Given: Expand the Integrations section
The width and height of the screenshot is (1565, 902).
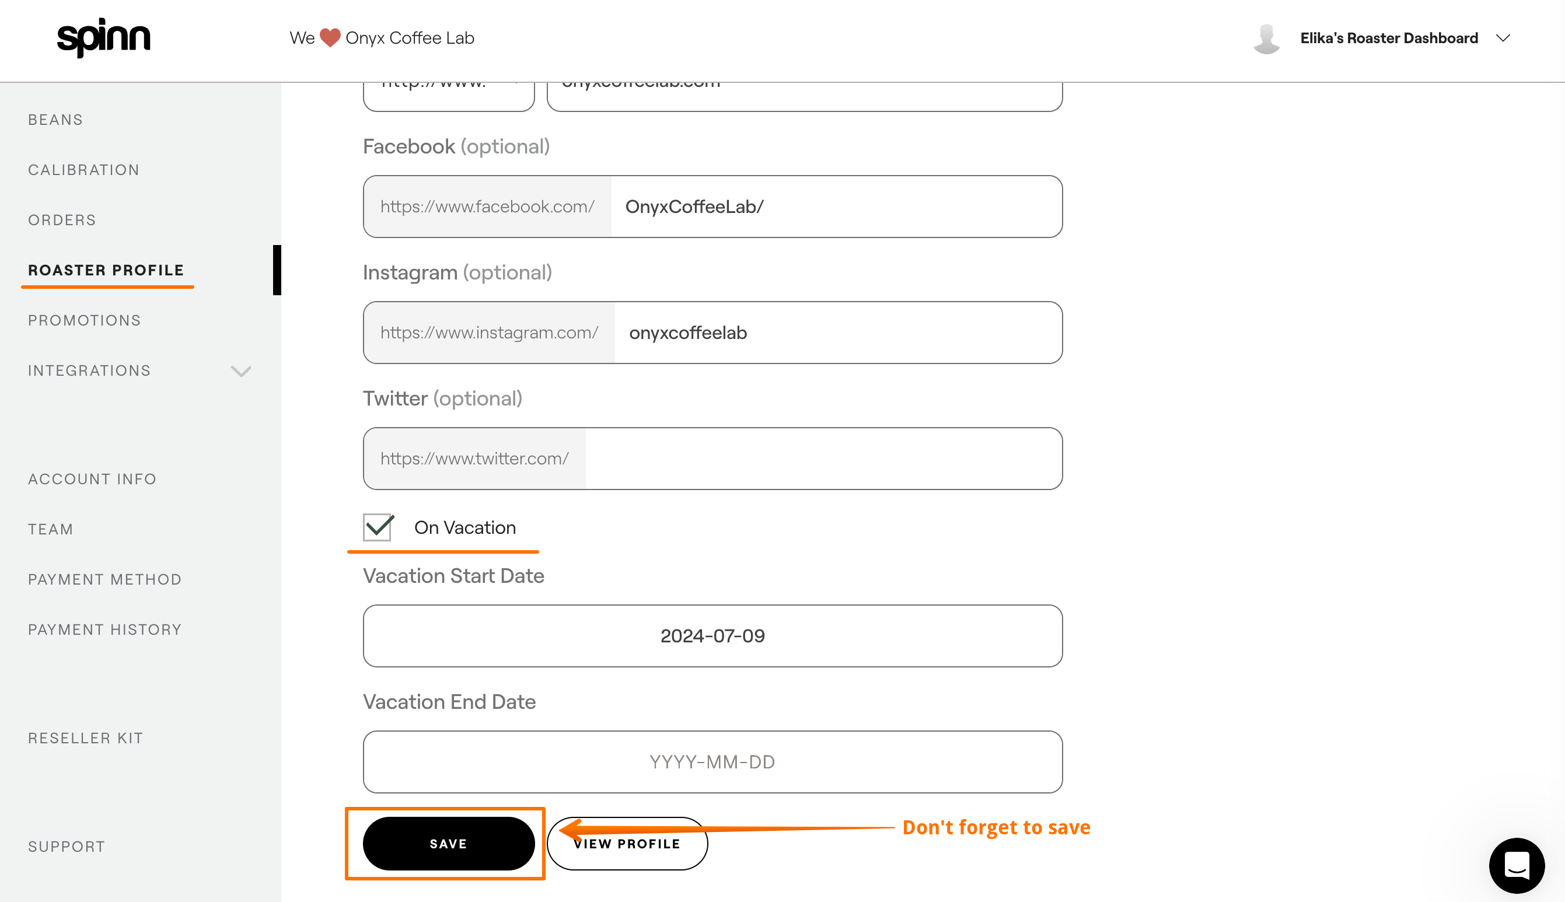Looking at the screenshot, I should (241, 371).
